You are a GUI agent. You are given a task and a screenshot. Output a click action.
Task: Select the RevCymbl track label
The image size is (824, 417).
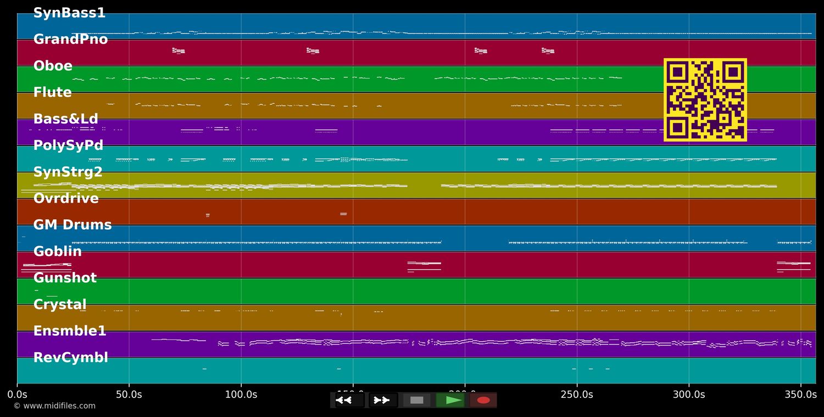click(70, 358)
